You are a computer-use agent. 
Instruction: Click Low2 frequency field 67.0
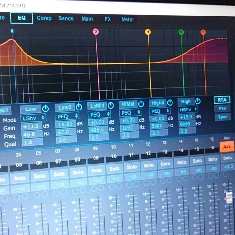(x=66, y=132)
